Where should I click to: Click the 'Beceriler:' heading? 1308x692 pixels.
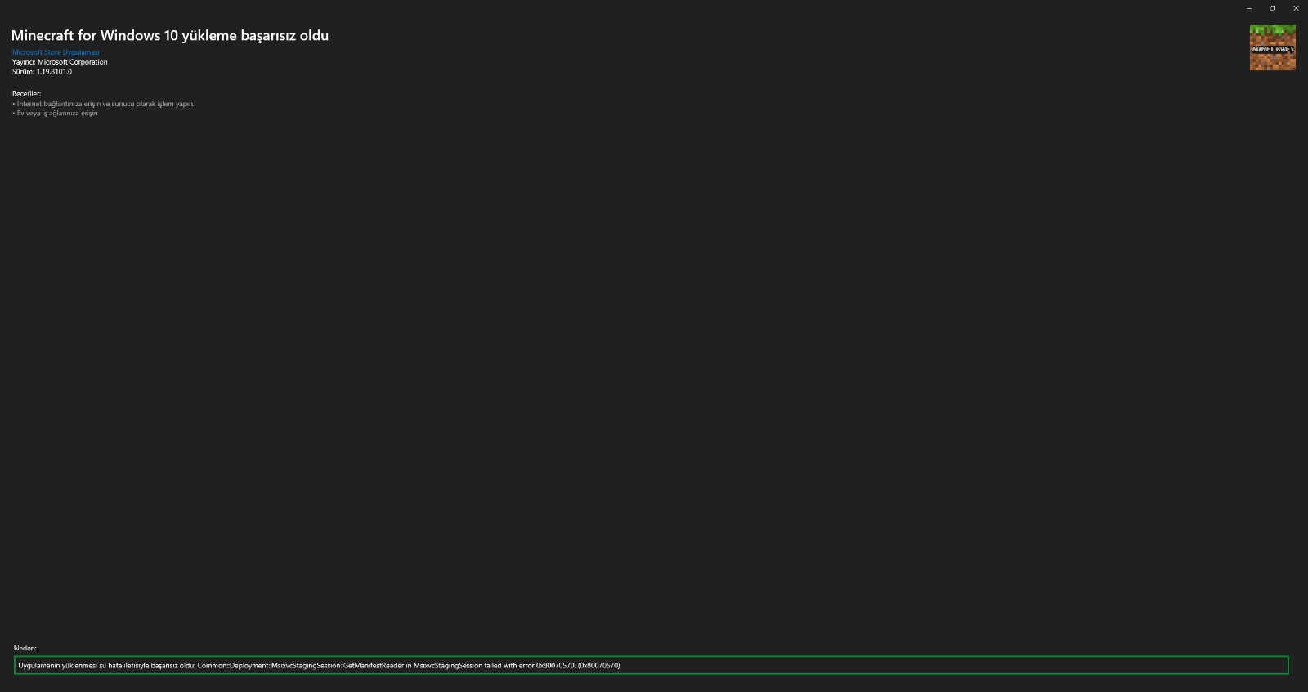(26, 94)
